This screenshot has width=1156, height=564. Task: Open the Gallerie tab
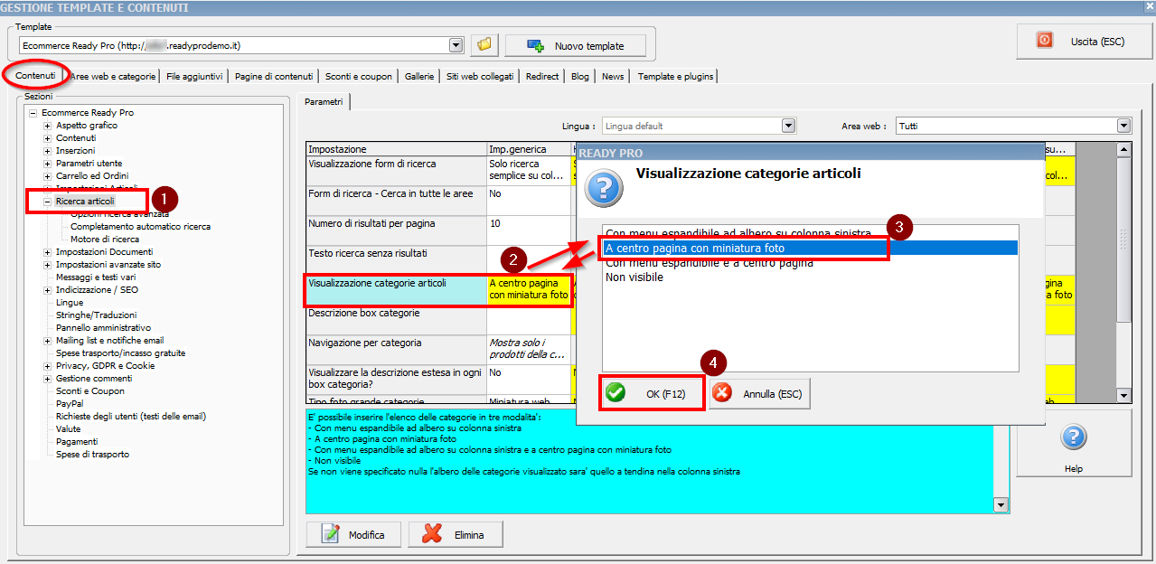tap(419, 77)
